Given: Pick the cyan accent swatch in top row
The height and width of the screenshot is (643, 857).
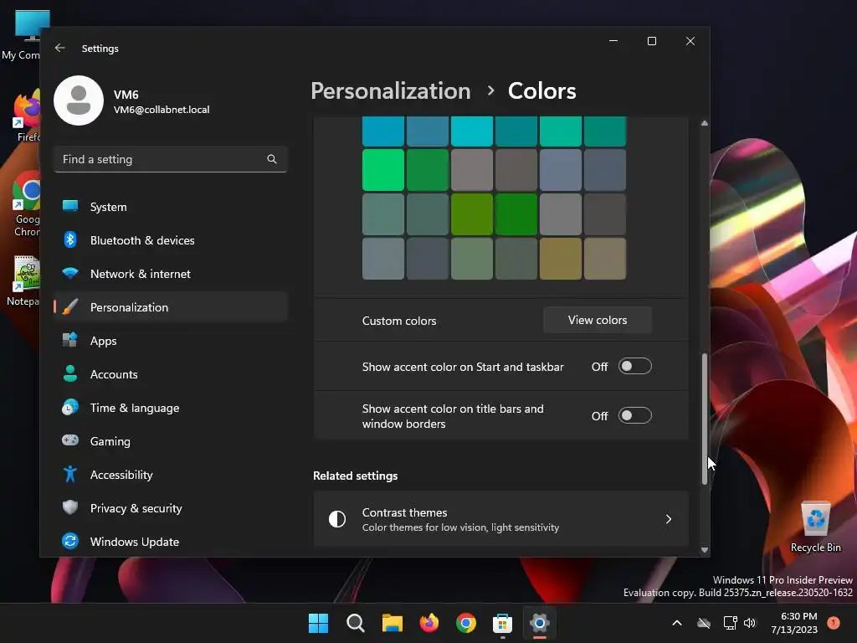Looking at the screenshot, I should (x=472, y=131).
